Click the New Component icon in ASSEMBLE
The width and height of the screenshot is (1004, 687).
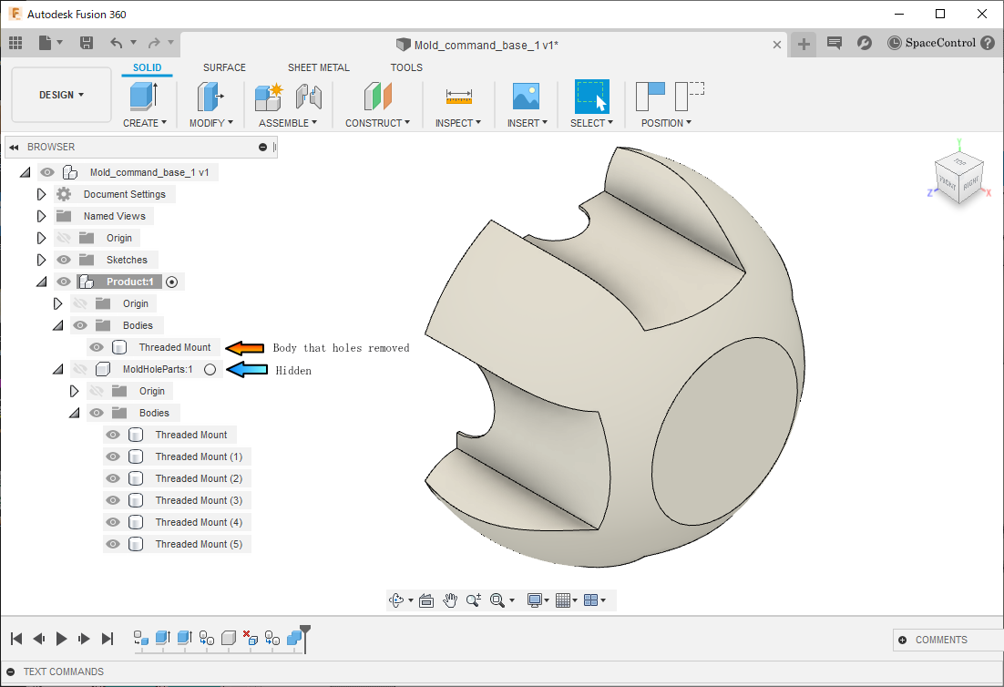pos(268,97)
